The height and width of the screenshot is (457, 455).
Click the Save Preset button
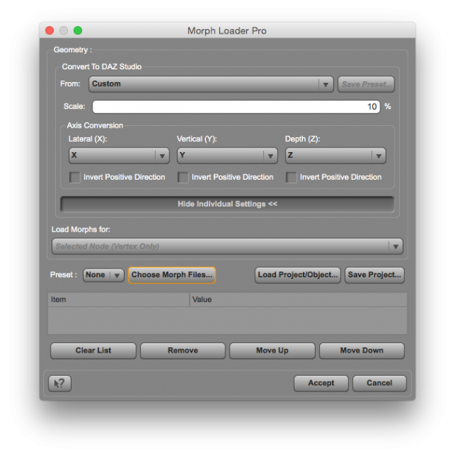point(366,84)
